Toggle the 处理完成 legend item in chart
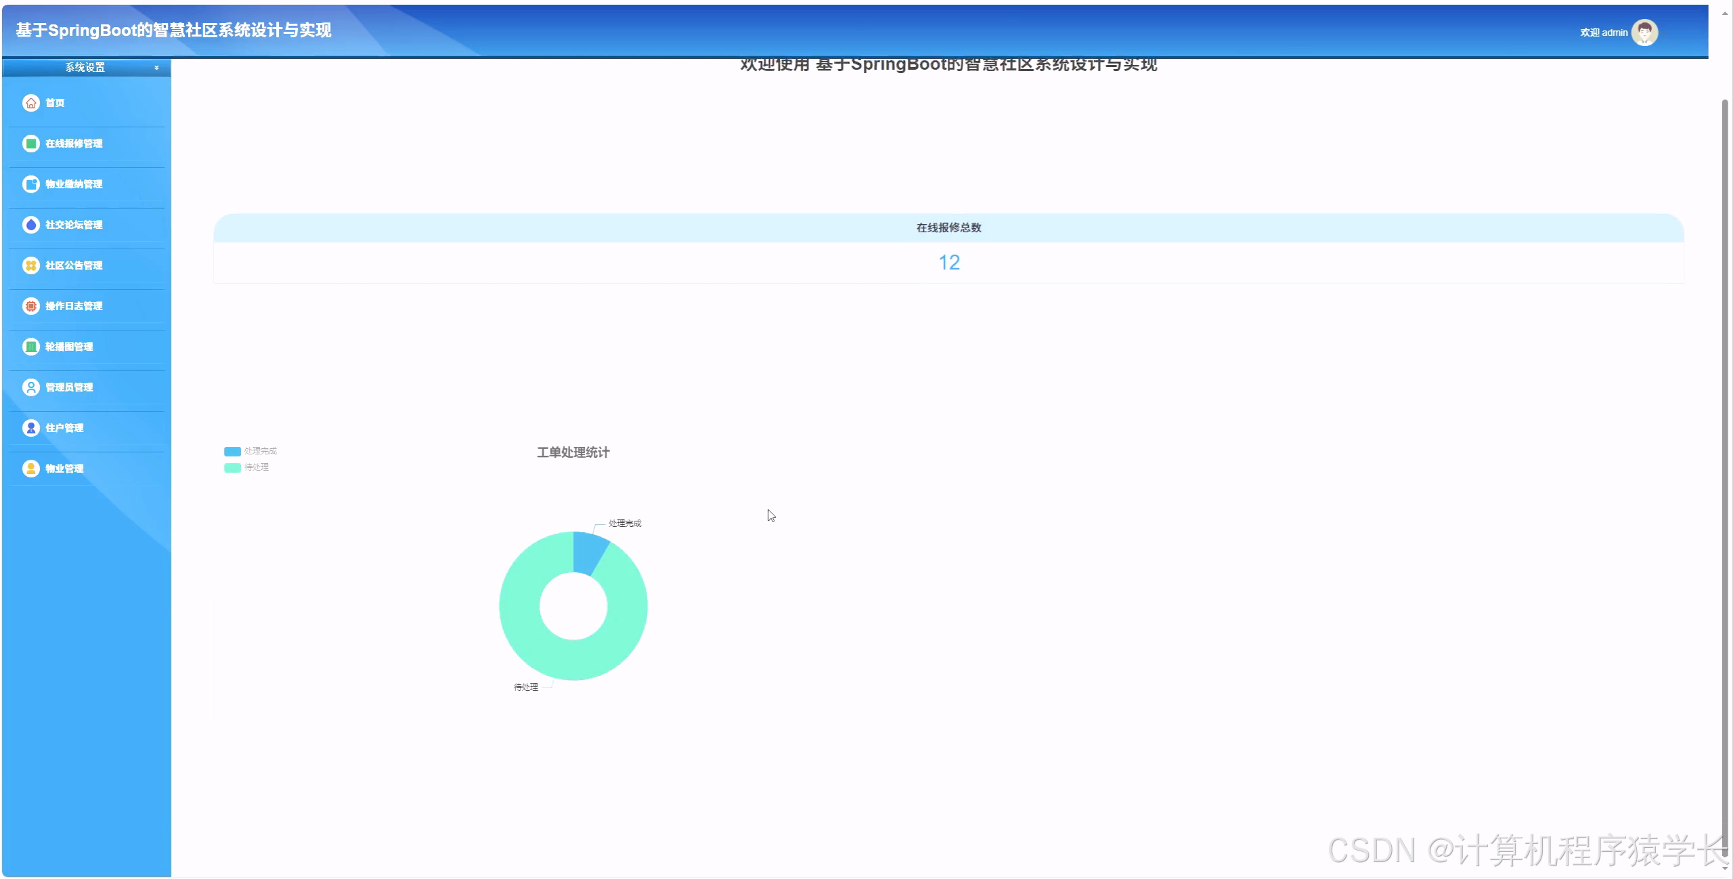Image resolution: width=1733 pixels, height=879 pixels. tap(250, 451)
